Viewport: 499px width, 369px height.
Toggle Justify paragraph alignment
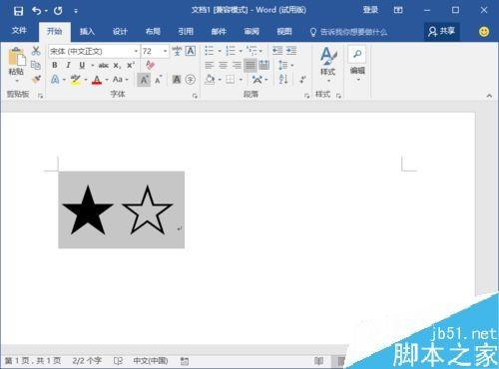pos(250,65)
